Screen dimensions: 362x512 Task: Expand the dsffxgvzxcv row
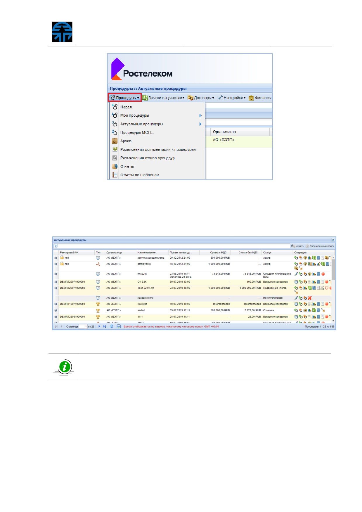tap(56, 264)
